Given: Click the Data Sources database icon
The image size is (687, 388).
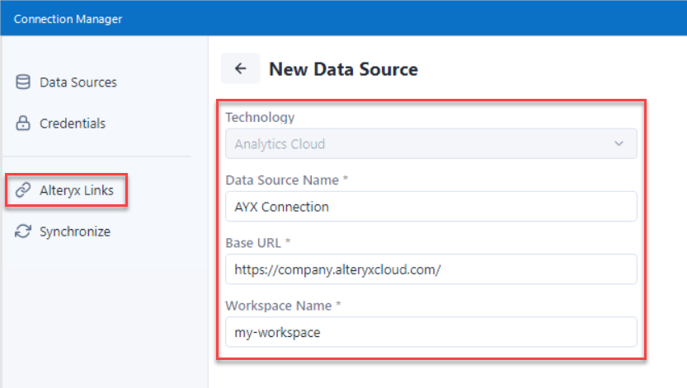Looking at the screenshot, I should click(x=23, y=82).
